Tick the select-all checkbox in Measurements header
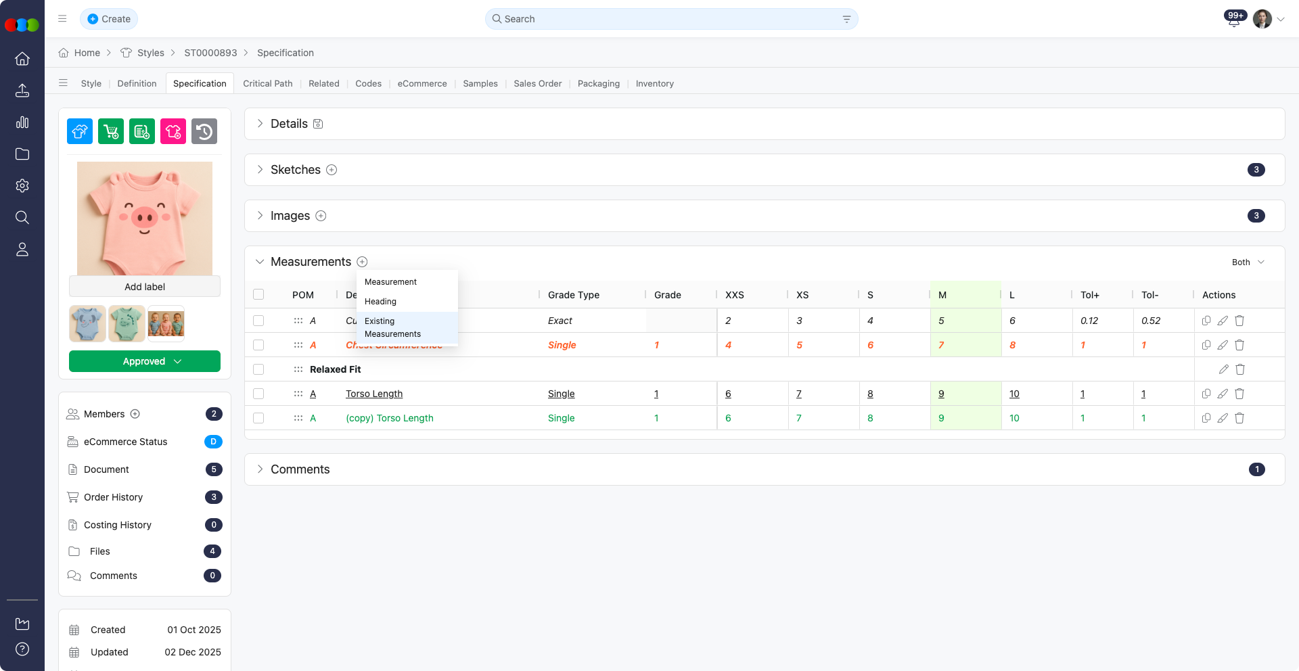The width and height of the screenshot is (1299, 671). click(258, 294)
